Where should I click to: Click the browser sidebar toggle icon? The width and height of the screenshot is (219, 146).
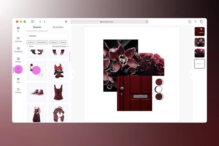33,22
